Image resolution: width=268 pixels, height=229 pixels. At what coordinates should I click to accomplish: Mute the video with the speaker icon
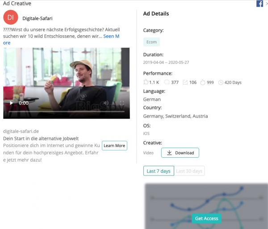[106, 103]
